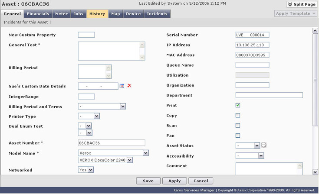Viewport: 319px width, 194px height.
Task: Click the page scrollbar up arrow
Action: pyautogui.click(x=315, y=31)
